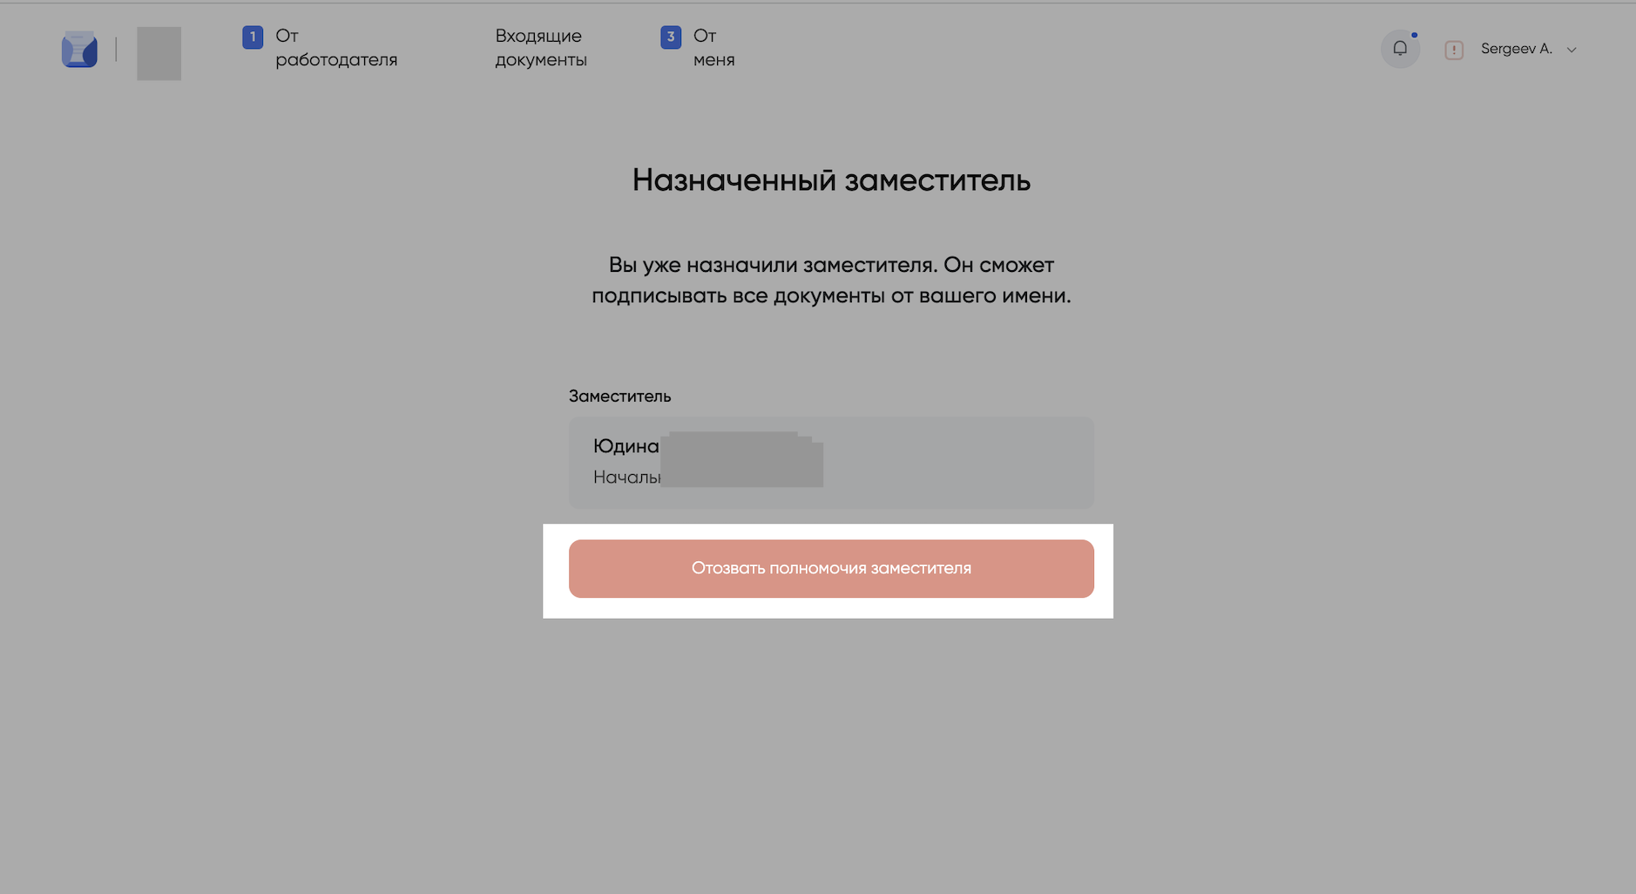This screenshot has height=894, width=1636.
Task: Click the deputy position line Началь…
Action: pos(626,477)
